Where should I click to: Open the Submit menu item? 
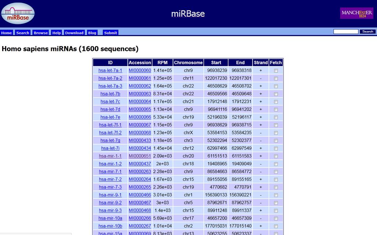(110, 33)
